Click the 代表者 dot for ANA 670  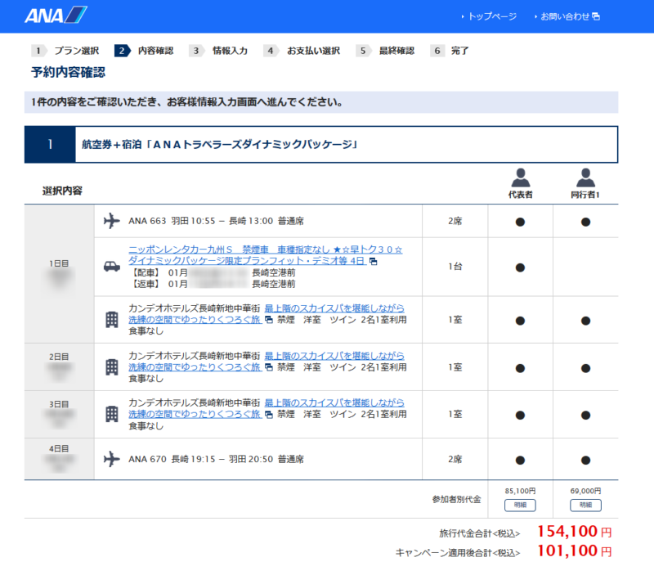(x=520, y=461)
